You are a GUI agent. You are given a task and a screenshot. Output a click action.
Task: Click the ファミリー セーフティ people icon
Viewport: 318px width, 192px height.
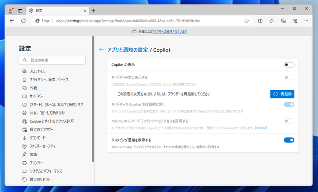coord(24,146)
